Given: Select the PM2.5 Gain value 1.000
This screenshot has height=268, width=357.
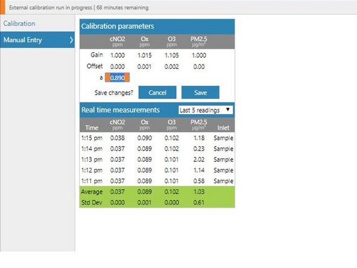Looking at the screenshot, I should [x=199, y=55].
